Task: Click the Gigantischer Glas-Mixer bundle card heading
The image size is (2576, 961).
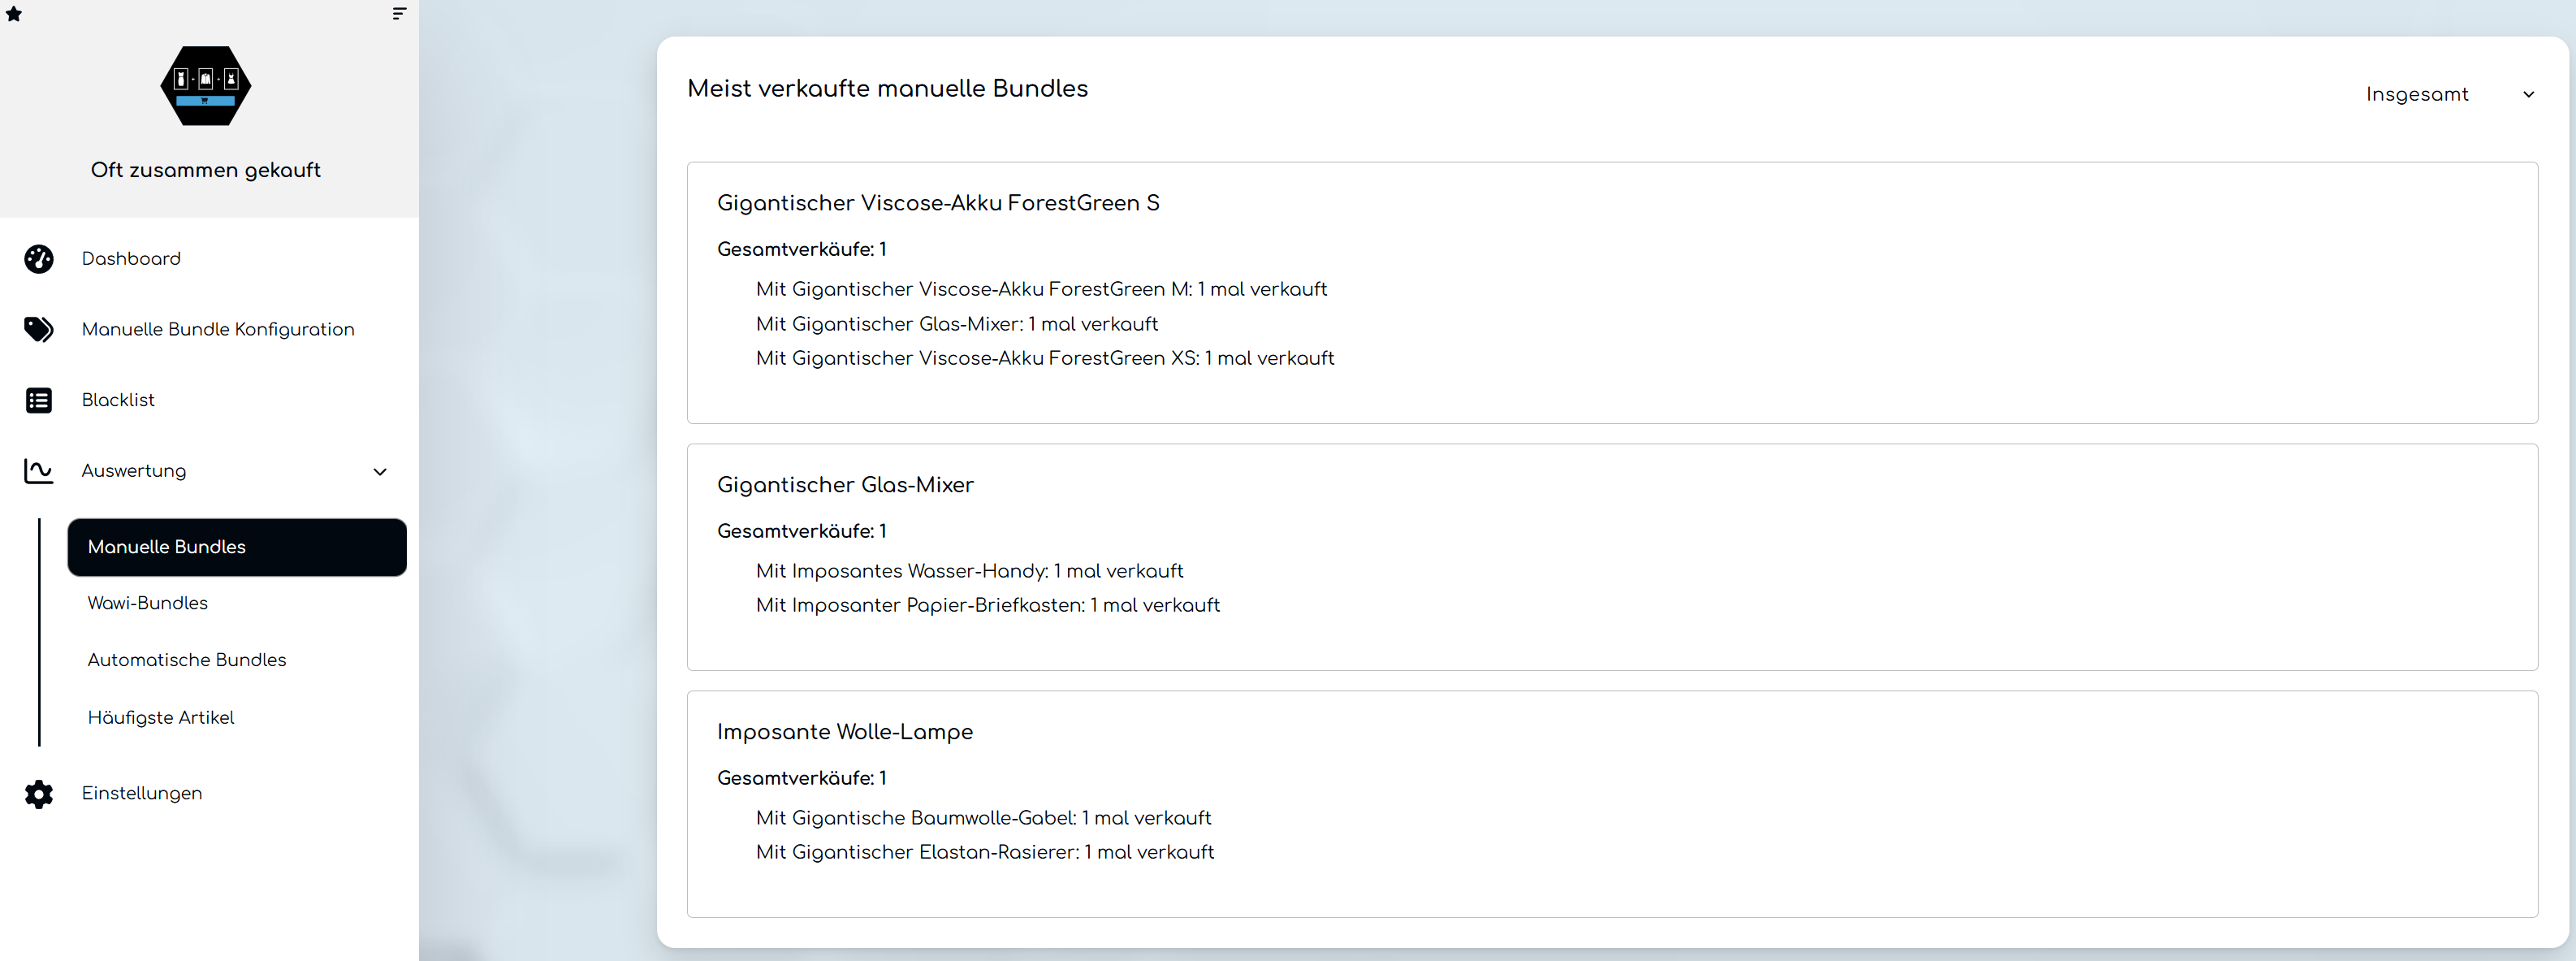Action: pyautogui.click(x=845, y=485)
